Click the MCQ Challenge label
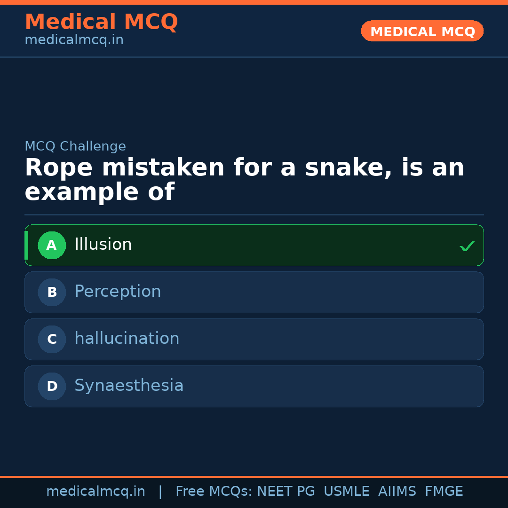This screenshot has height=508, width=508. [x=75, y=146]
